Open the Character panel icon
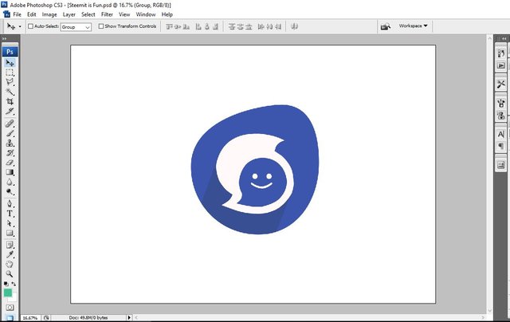This screenshot has width=510, height=322. point(501,134)
